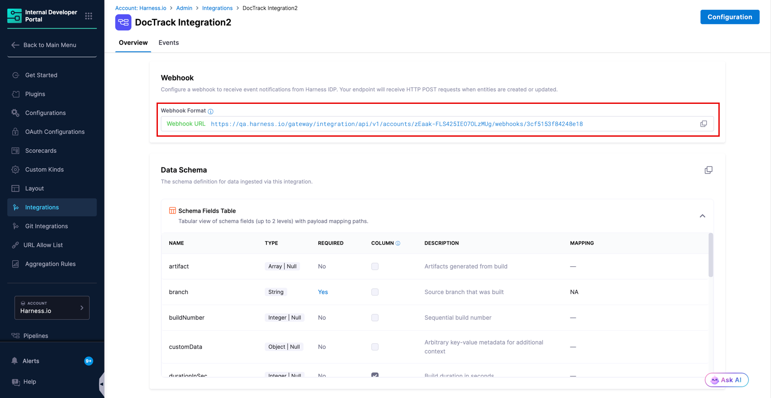
Task: Click the Custom Kinds gear icon
Action: (16, 170)
